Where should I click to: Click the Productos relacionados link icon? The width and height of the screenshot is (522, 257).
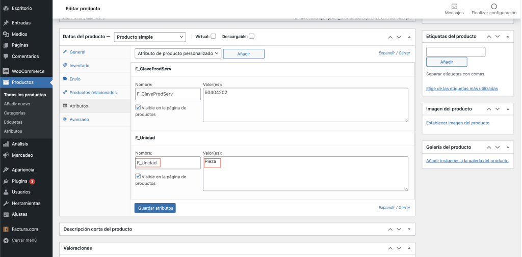(65, 93)
